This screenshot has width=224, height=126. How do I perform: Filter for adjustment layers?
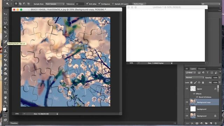pos(203,72)
